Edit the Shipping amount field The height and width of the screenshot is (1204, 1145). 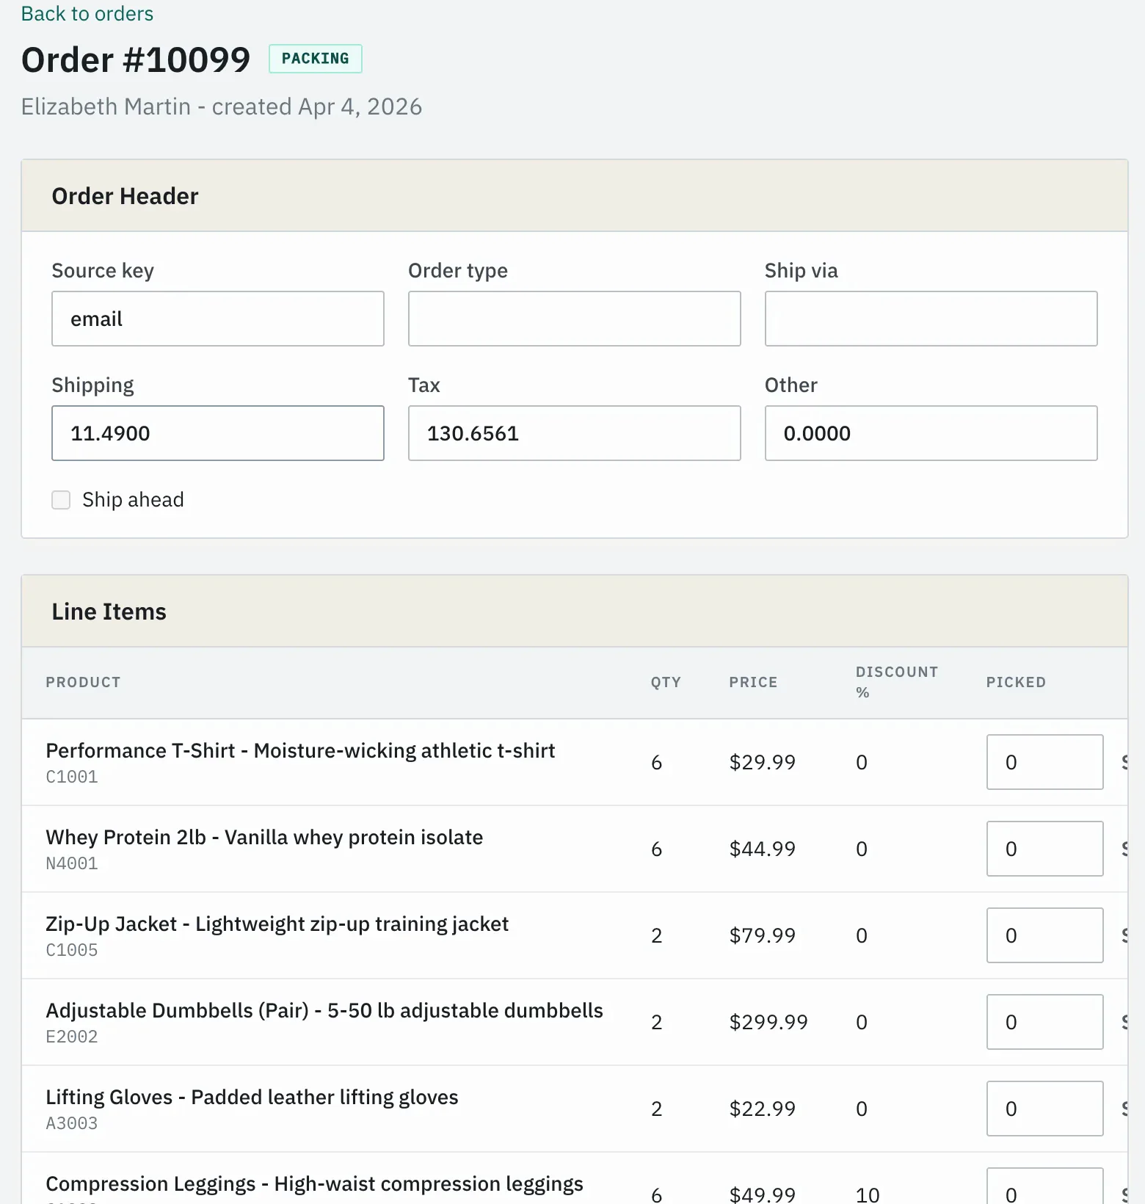click(x=218, y=433)
